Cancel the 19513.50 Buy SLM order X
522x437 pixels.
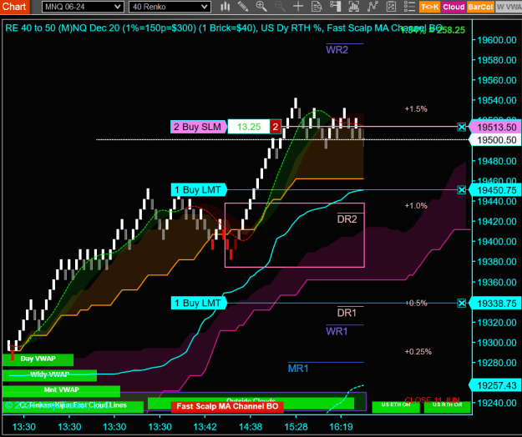tap(461, 127)
